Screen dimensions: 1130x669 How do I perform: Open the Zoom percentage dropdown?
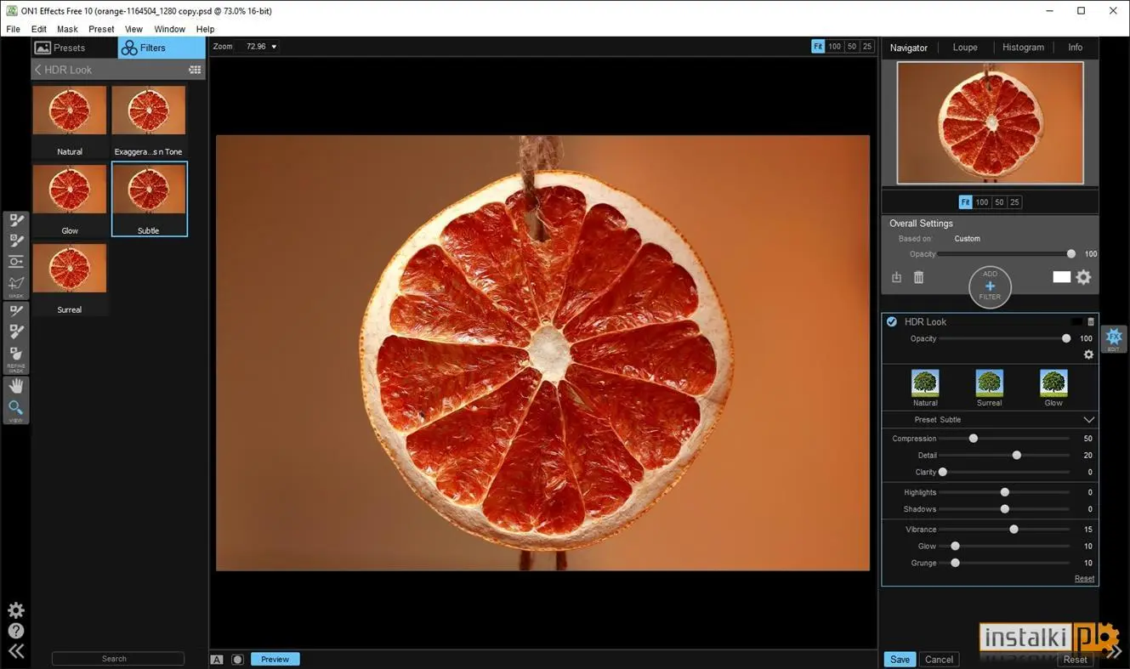click(x=261, y=47)
